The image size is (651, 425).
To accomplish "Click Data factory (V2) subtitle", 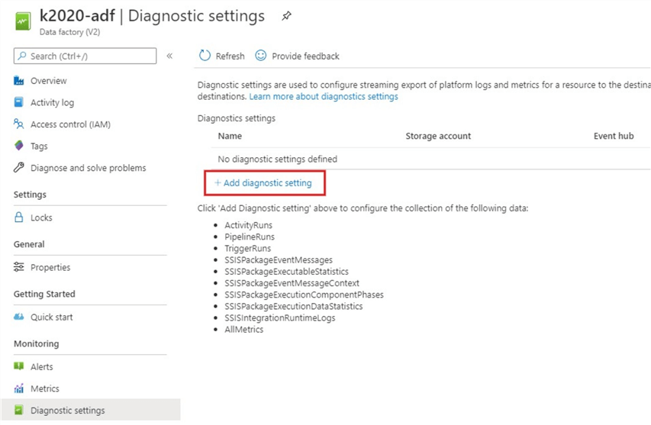I will [69, 32].
